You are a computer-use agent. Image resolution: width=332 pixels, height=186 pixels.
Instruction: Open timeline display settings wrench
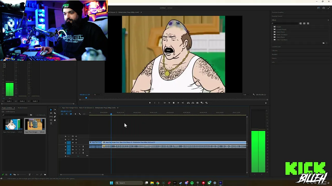pyautogui.click(x=80, y=114)
